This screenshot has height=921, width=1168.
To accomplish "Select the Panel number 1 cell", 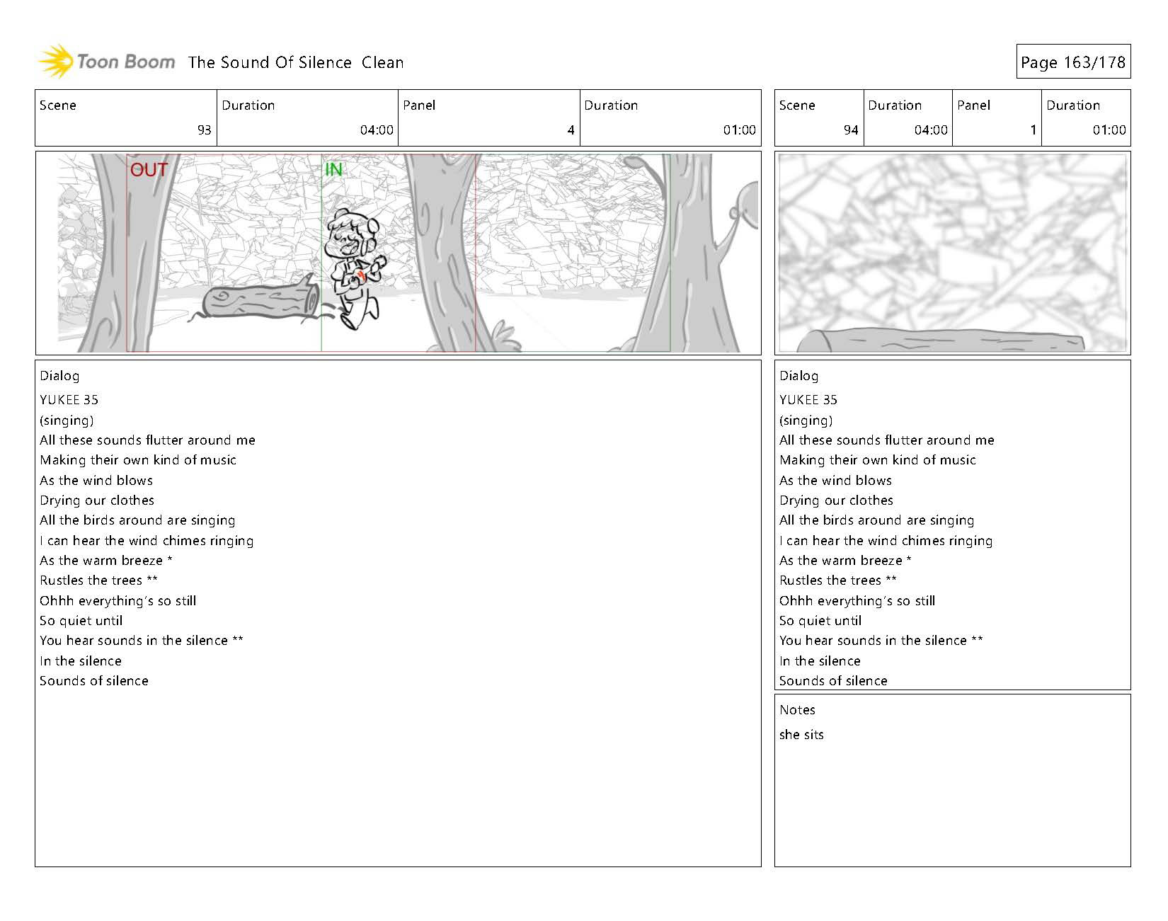I will (997, 118).
